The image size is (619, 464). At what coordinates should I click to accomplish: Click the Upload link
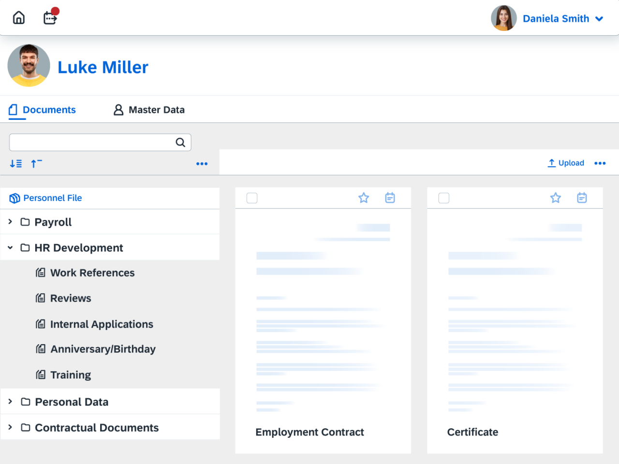click(566, 163)
